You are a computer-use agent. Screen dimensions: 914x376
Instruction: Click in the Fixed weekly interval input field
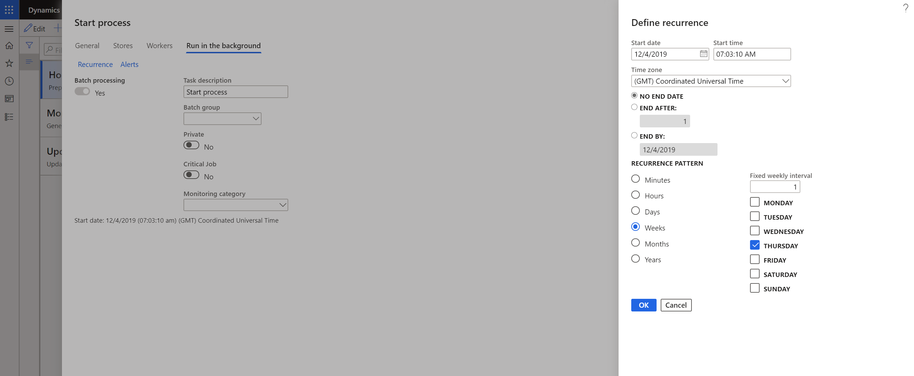coord(775,186)
